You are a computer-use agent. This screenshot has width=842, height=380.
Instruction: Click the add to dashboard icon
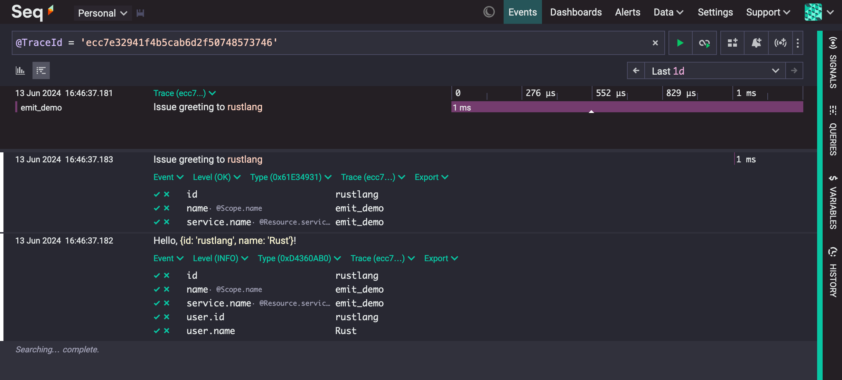click(x=732, y=43)
